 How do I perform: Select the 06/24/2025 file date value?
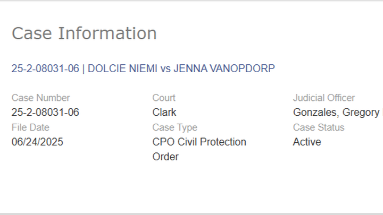click(x=37, y=142)
